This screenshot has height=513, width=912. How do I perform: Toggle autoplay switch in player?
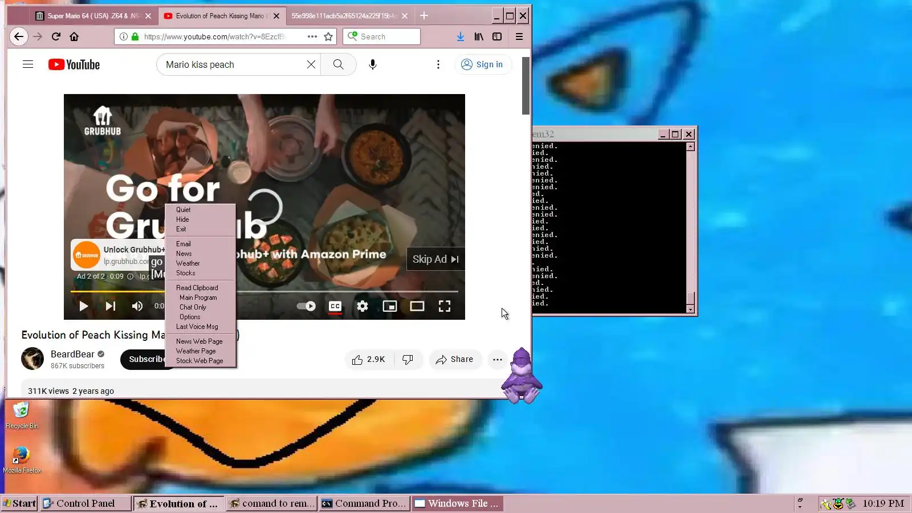(306, 306)
